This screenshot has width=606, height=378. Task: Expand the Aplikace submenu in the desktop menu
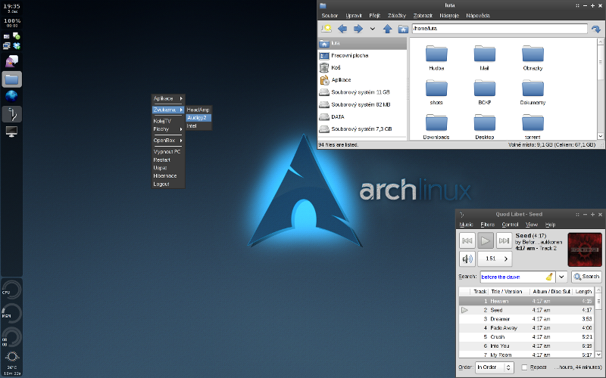(167, 99)
